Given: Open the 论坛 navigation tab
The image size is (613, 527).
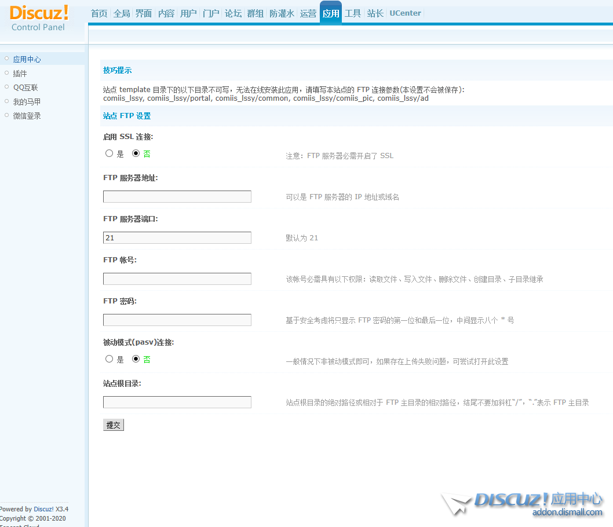Looking at the screenshot, I should pos(233,13).
